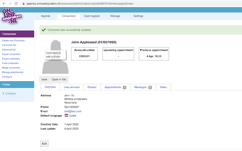The image size is (242, 151).
Task: Click the browser forward arrow
Action: coord(10,3)
